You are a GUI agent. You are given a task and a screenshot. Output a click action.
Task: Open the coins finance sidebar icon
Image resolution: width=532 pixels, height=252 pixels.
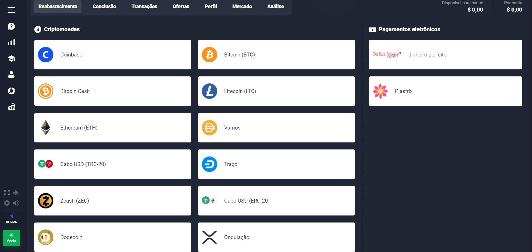(x=11, y=107)
